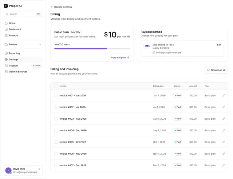Click the Status column header
This screenshot has width=233, height=179.
177,86
